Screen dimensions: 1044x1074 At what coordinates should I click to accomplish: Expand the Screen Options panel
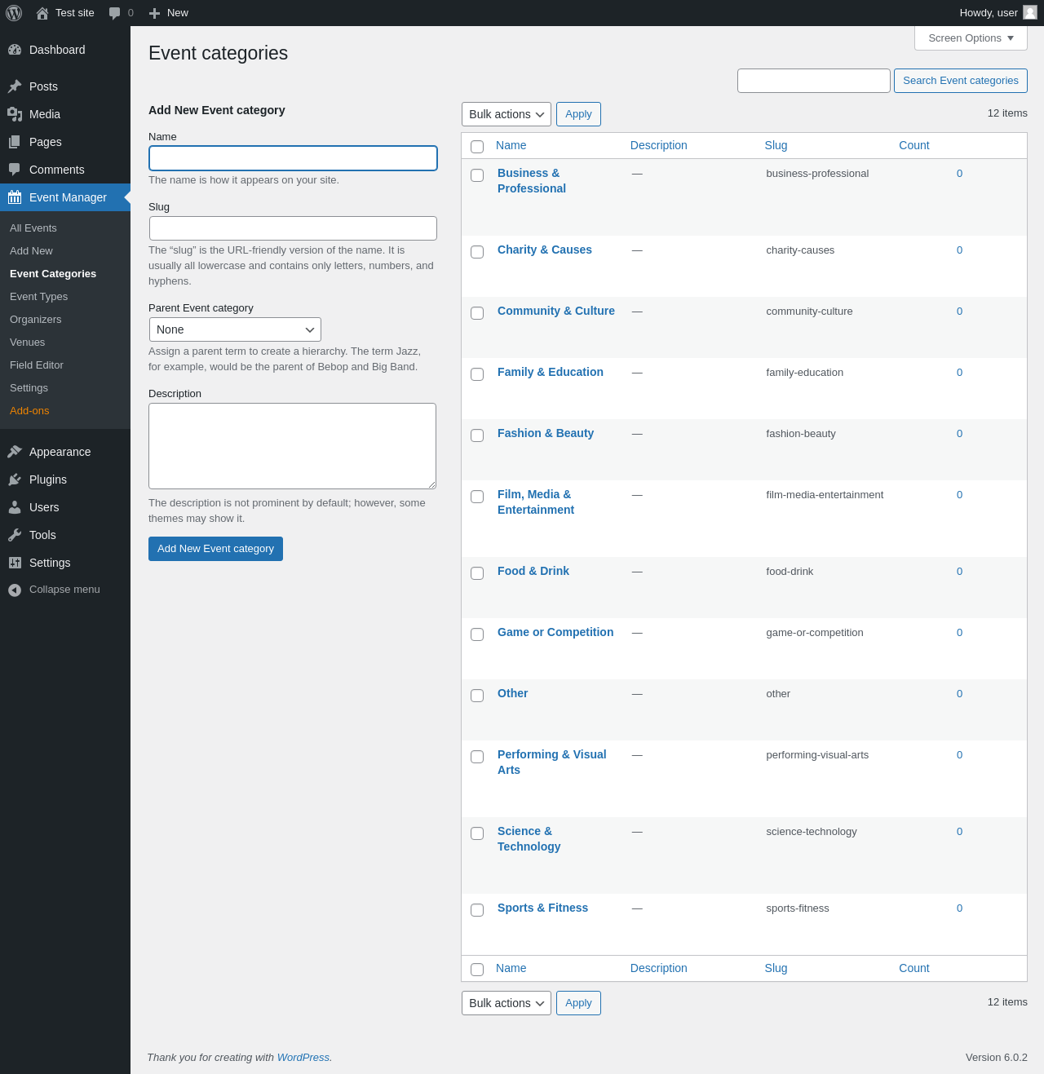(x=971, y=38)
